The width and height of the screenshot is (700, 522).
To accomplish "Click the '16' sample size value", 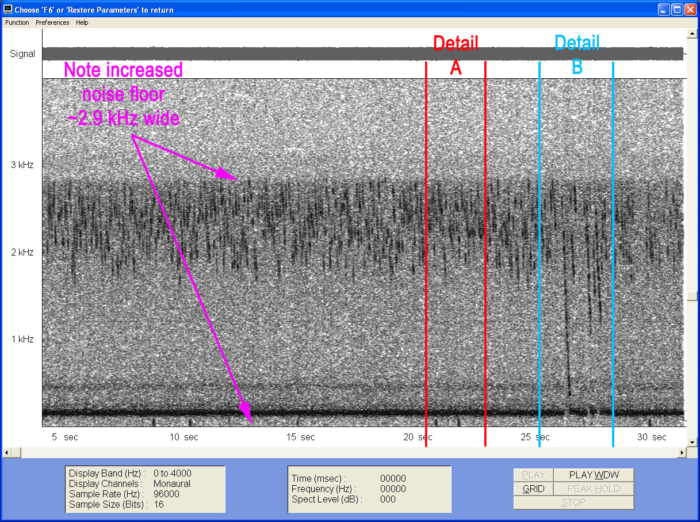I will [x=159, y=505].
